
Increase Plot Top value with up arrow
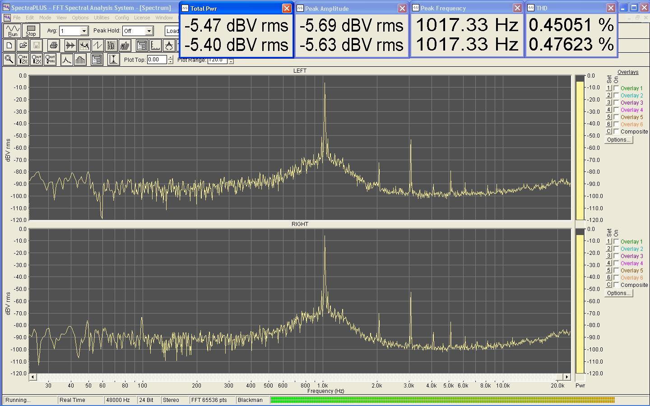tap(170, 57)
